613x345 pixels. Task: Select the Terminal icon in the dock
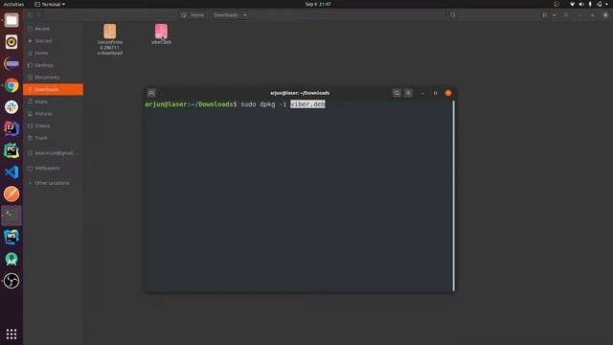click(11, 216)
